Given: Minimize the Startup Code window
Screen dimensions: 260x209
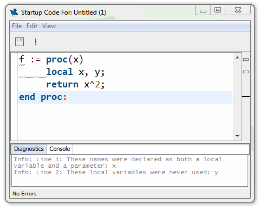Looking at the screenshot, I should coord(203,10).
